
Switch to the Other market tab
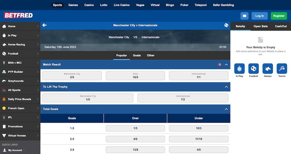pos(151,56)
